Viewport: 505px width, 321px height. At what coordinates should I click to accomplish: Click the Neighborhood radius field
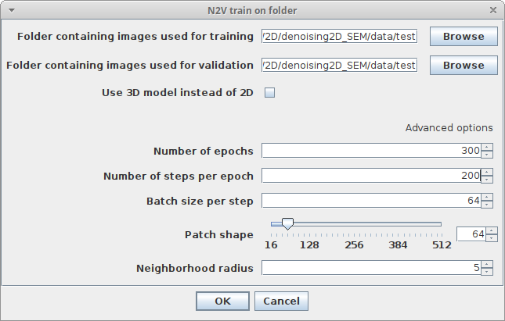tap(371, 267)
